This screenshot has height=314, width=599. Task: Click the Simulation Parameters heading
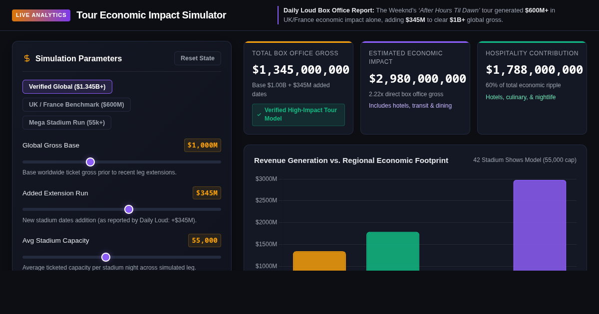pyautogui.click(x=79, y=59)
